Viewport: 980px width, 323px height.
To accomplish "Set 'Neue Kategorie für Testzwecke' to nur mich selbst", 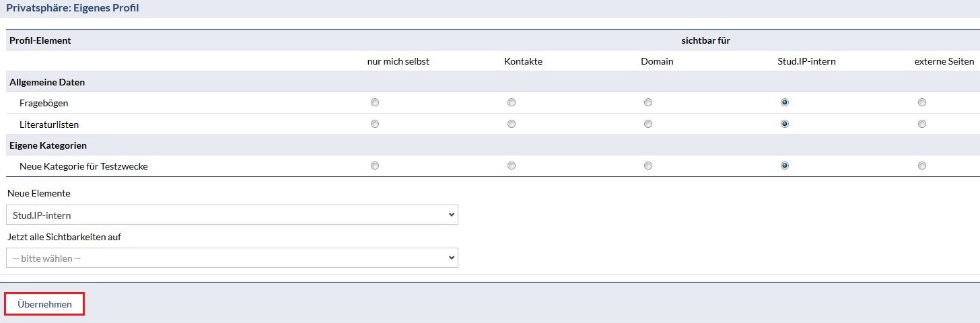I will (x=375, y=166).
